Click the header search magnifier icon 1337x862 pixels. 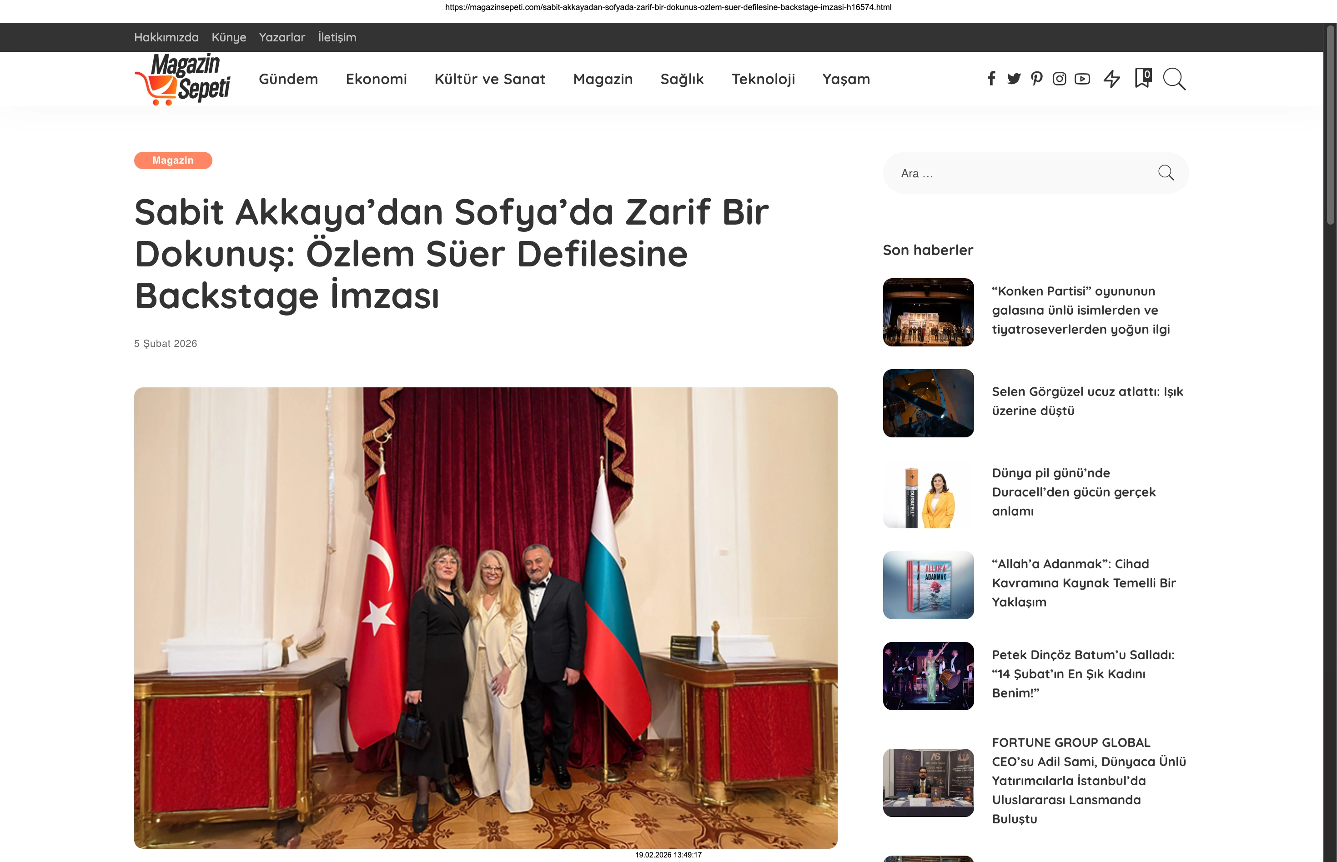[x=1174, y=79]
